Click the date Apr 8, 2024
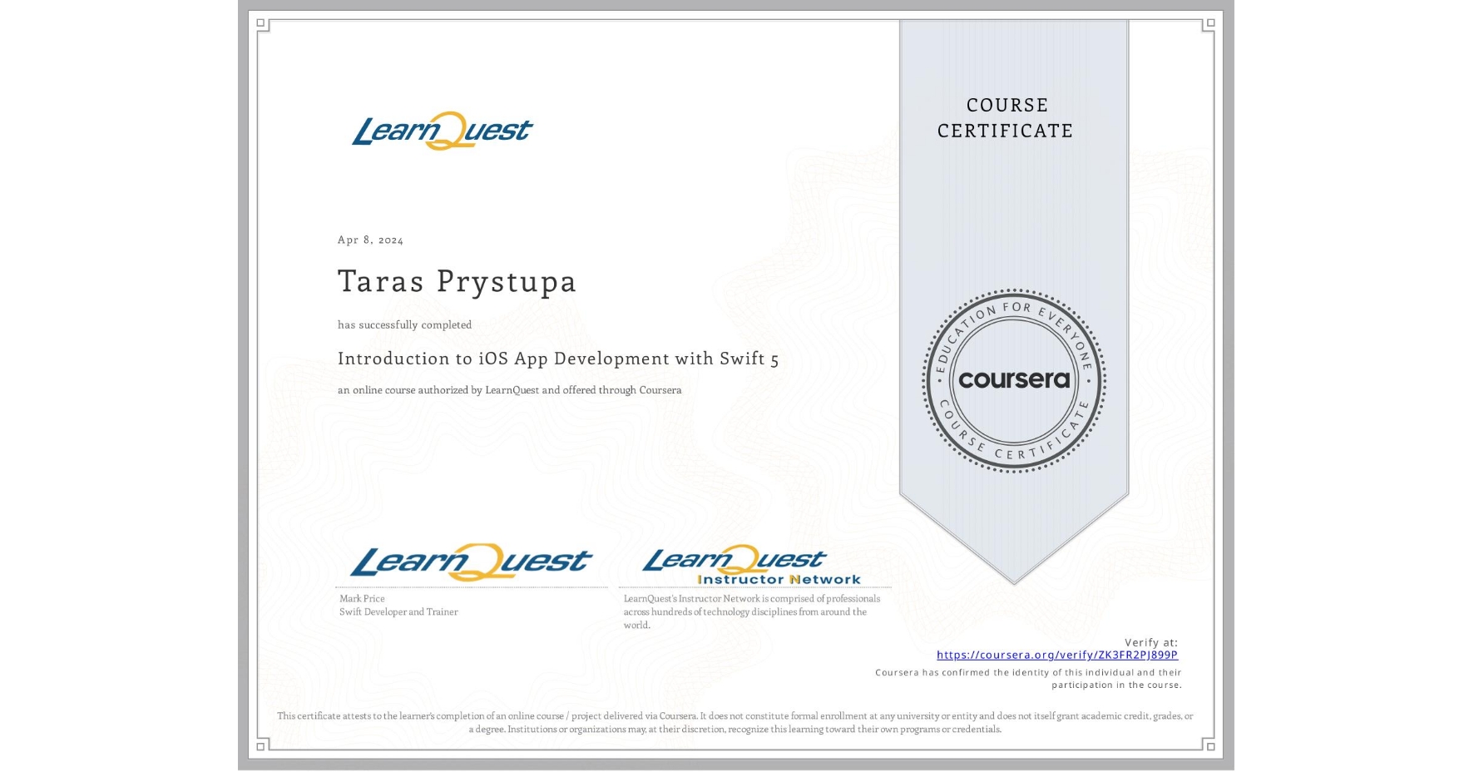The width and height of the screenshot is (1474, 772). click(x=370, y=240)
